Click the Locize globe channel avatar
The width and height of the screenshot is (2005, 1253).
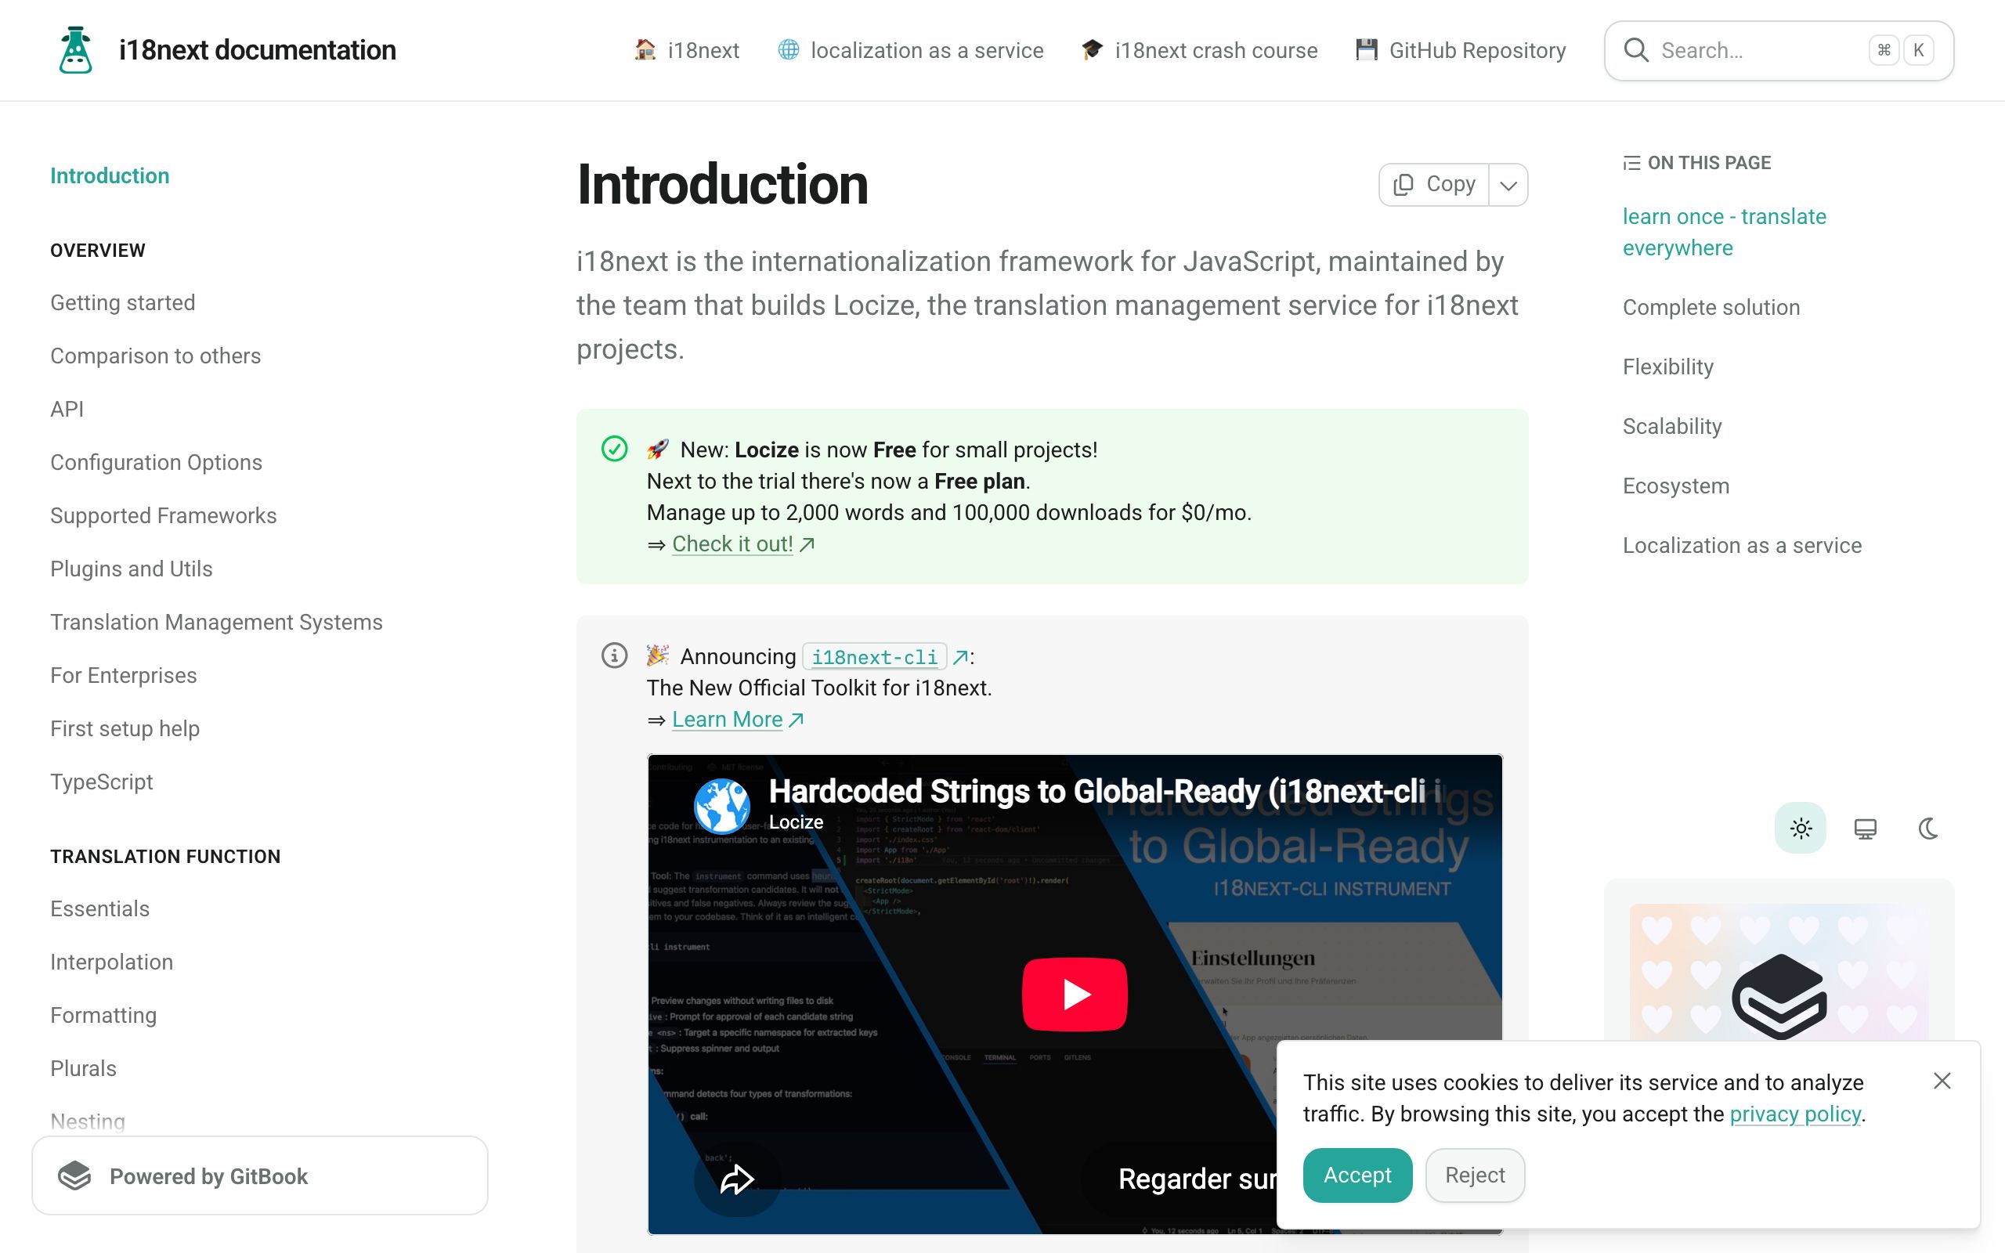pyautogui.click(x=721, y=807)
